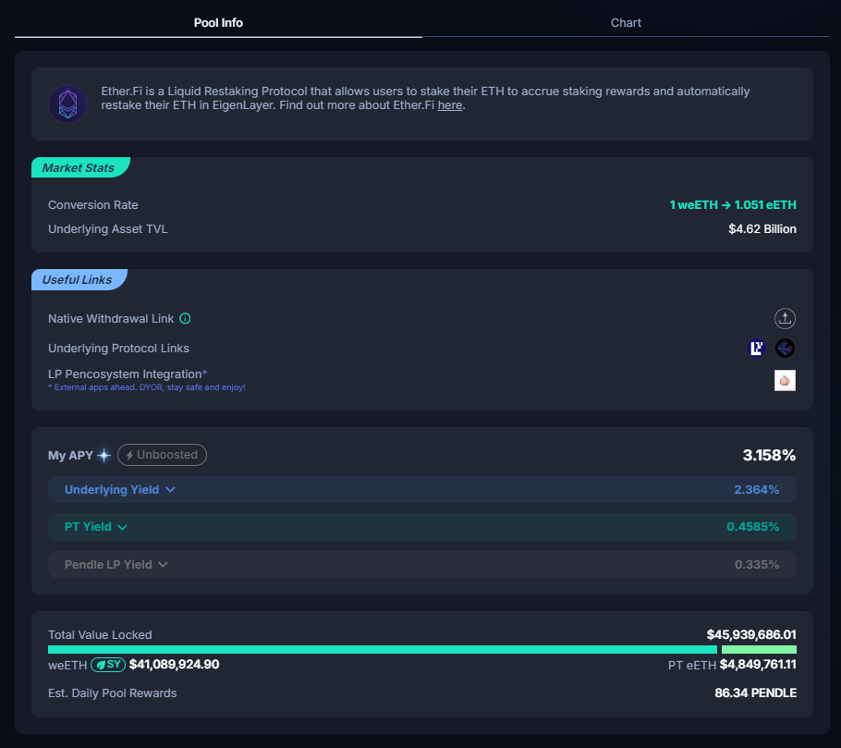Viewport: 841px width, 748px height.
Task: Click the Est. Daily Pool Rewards label
Action: tap(112, 693)
